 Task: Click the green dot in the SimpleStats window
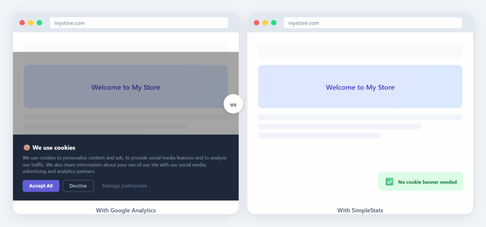point(274,23)
